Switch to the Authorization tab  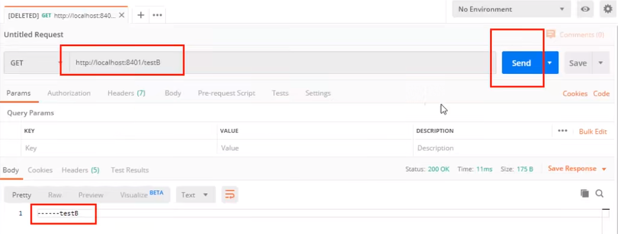69,93
